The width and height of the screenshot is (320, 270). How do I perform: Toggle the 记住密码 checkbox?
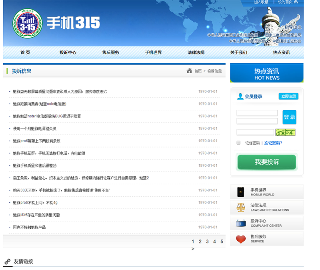point(238,143)
